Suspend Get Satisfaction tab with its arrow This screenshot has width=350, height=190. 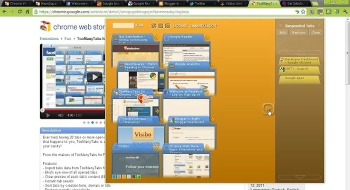[156, 37]
